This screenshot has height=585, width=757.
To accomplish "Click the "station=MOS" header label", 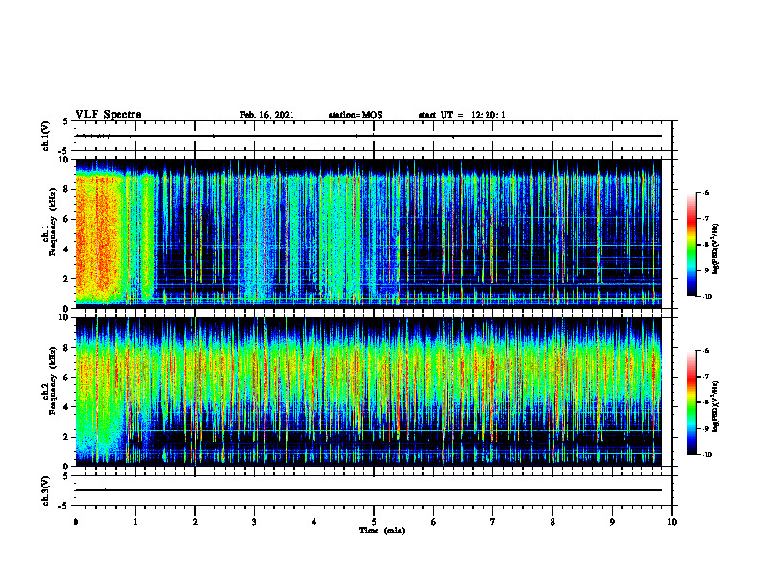I will pyautogui.click(x=356, y=115).
